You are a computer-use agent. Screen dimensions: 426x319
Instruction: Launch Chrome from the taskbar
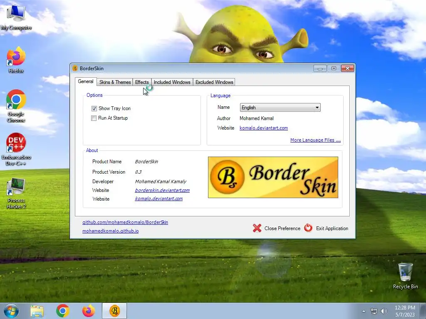point(63,311)
